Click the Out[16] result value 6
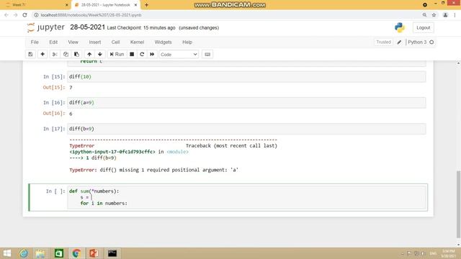 tap(71, 114)
